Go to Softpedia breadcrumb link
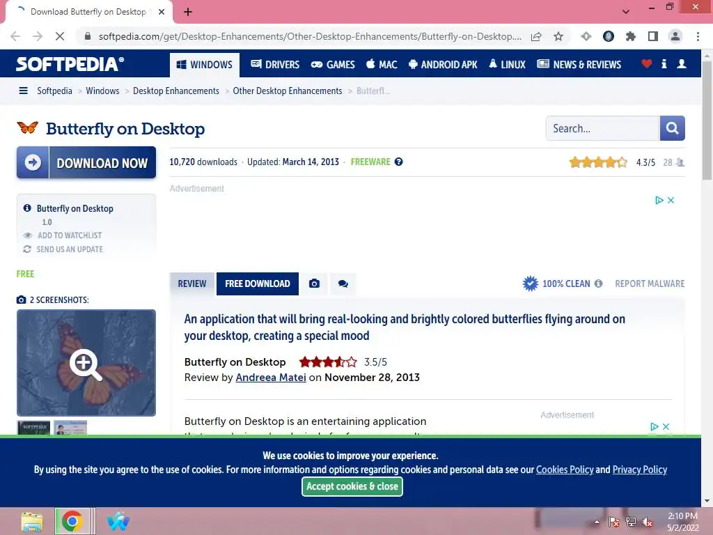 point(54,91)
